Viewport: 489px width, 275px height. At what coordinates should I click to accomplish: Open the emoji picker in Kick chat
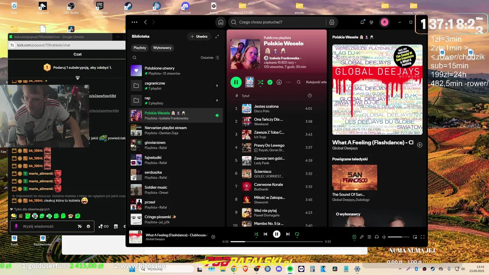click(x=88, y=226)
